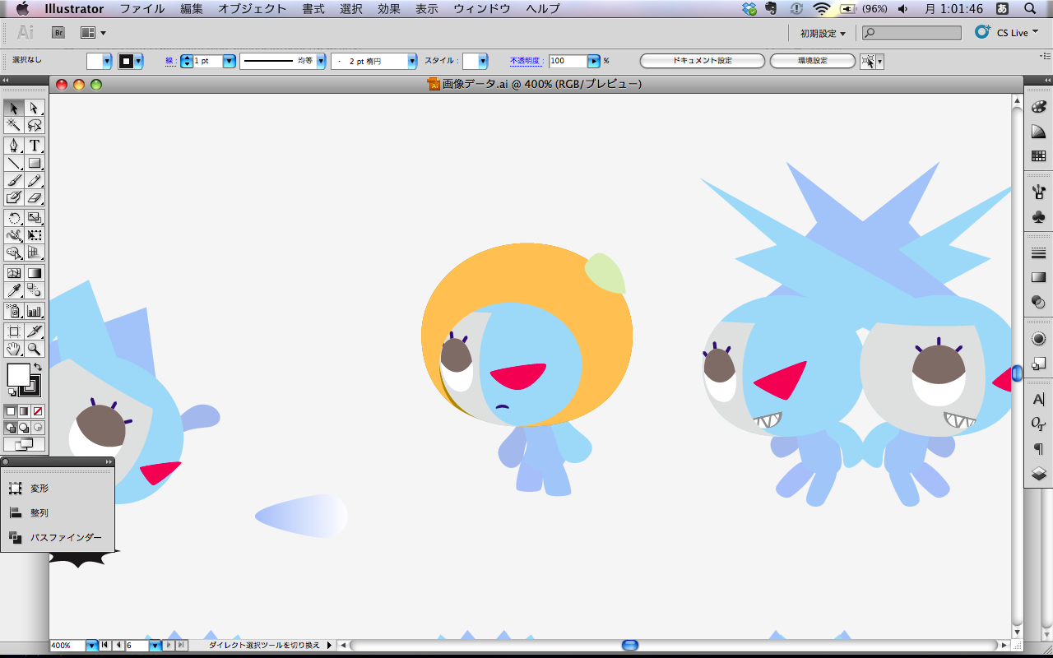The height and width of the screenshot is (658, 1053).
Task: Click the white Fill color box
Action: pyautogui.click(x=19, y=375)
